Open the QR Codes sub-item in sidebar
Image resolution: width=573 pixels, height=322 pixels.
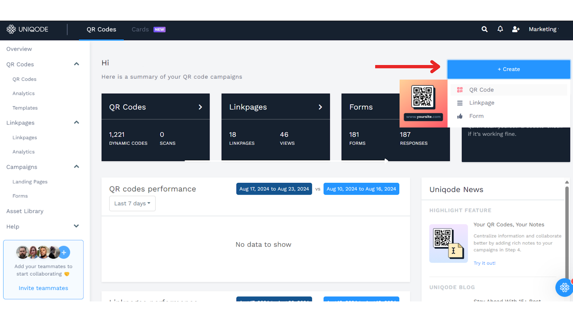pos(24,79)
